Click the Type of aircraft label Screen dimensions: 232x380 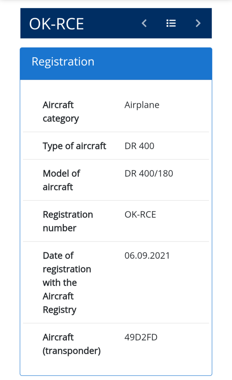click(x=74, y=146)
